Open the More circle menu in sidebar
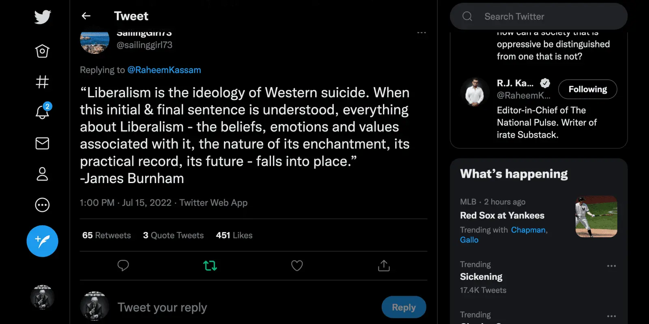 (x=42, y=205)
